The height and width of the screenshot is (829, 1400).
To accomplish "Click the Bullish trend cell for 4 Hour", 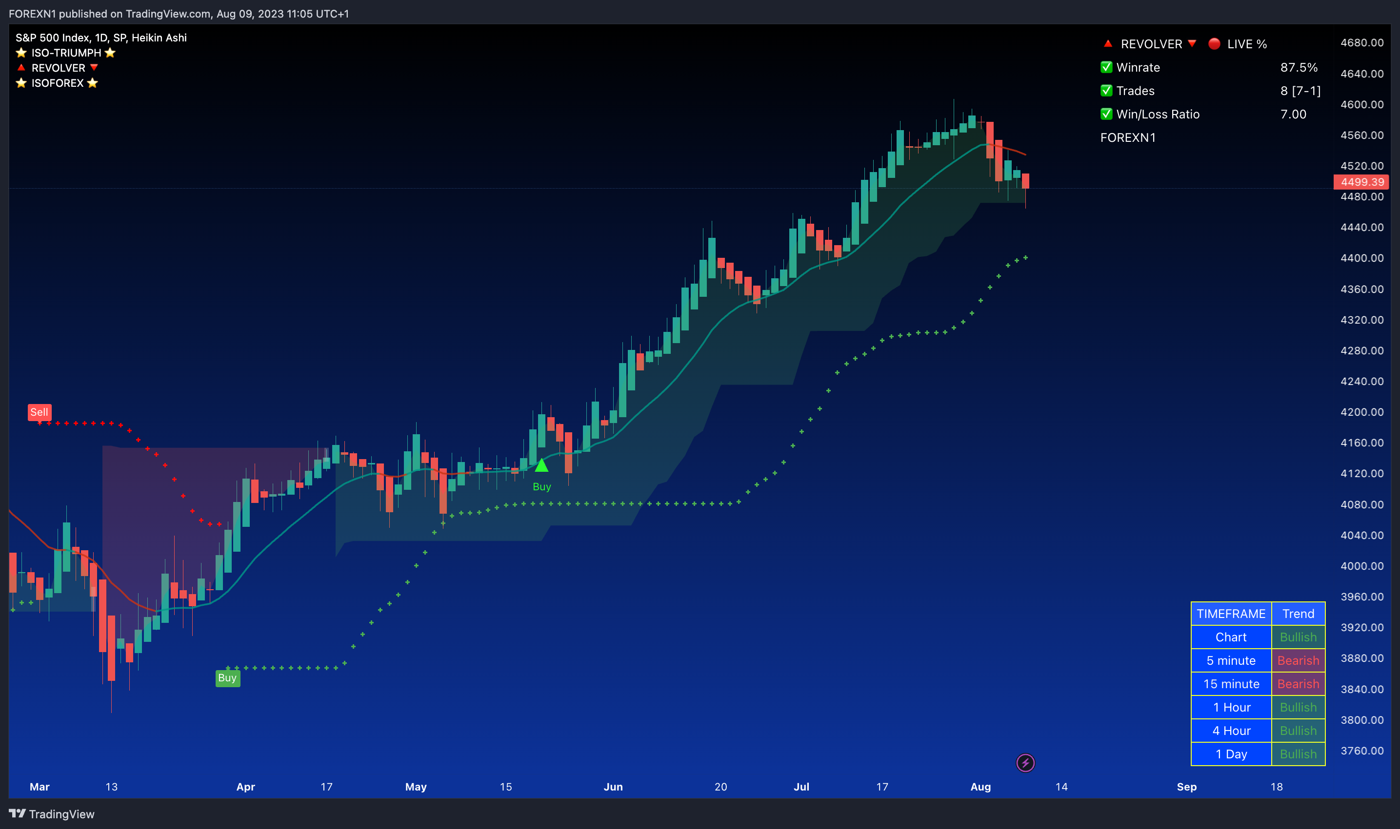I will (x=1298, y=731).
